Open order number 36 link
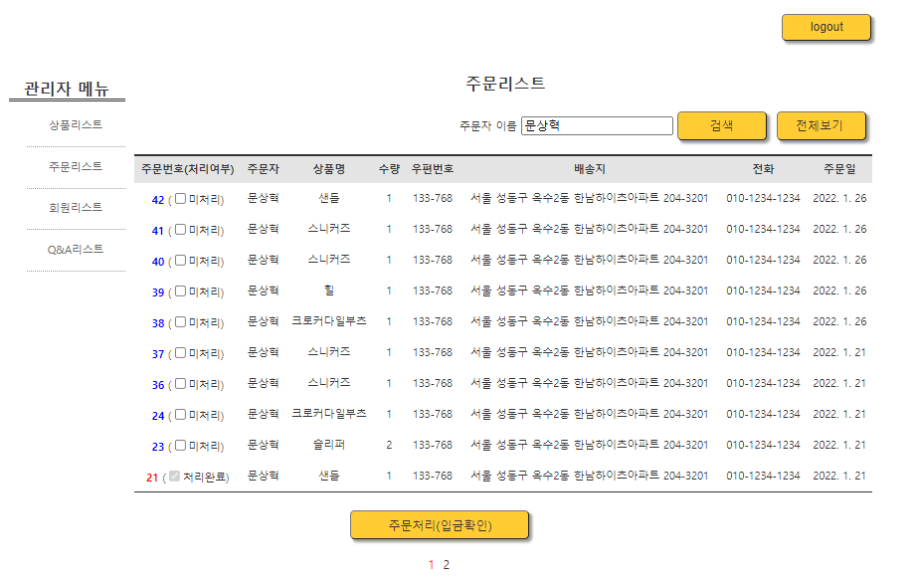Screen dimensions: 918x582 [158, 385]
